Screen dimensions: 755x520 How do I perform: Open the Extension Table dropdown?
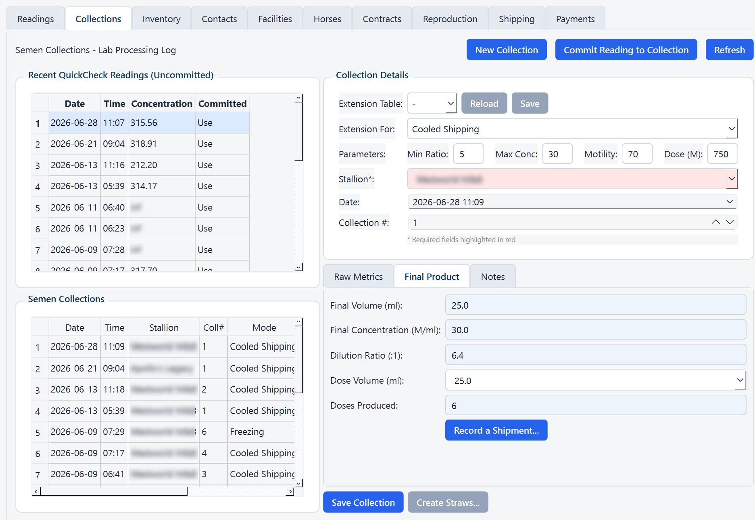click(x=432, y=103)
